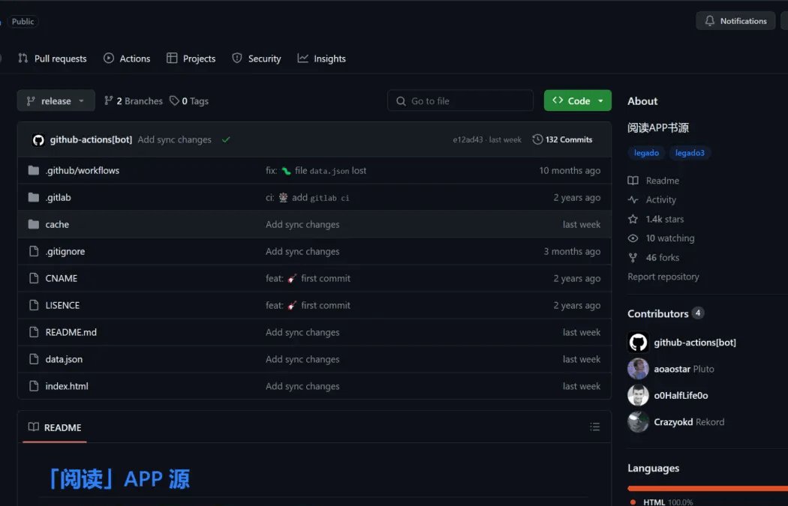This screenshot has height=506, width=788.
Task: Open the LISENCE file
Action: click(x=62, y=305)
